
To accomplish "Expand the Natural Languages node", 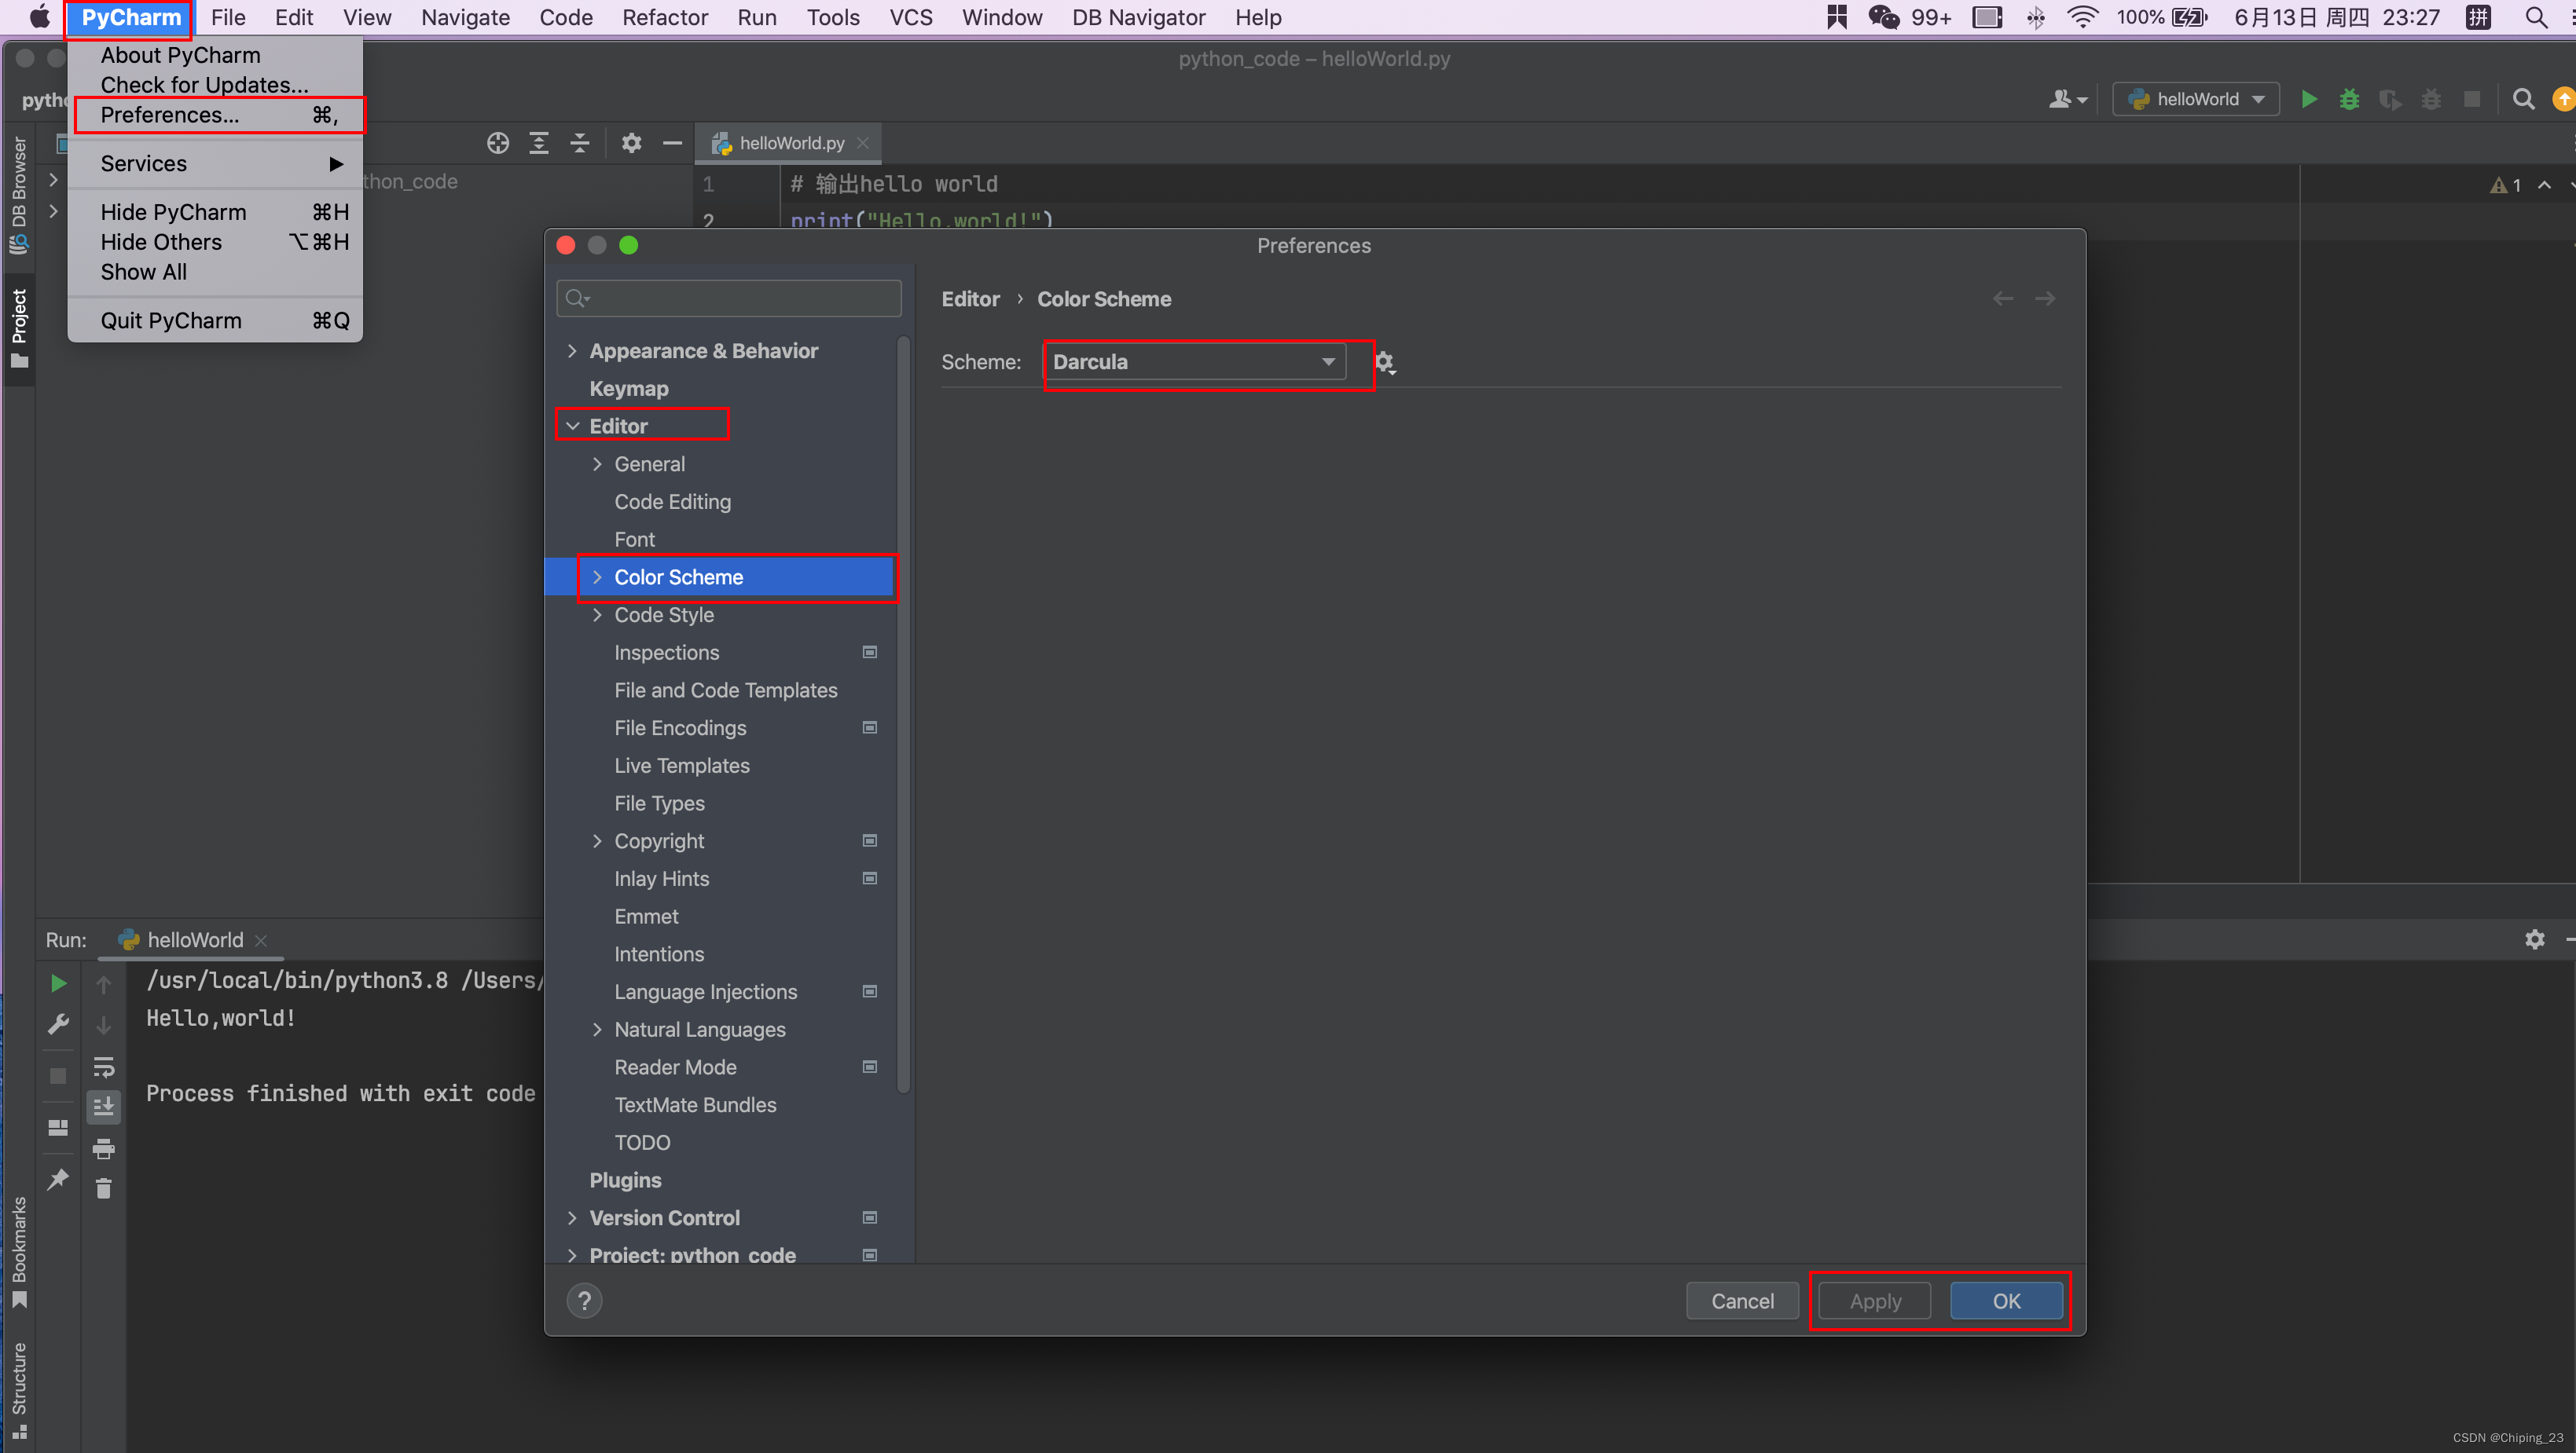I will click(x=597, y=1030).
